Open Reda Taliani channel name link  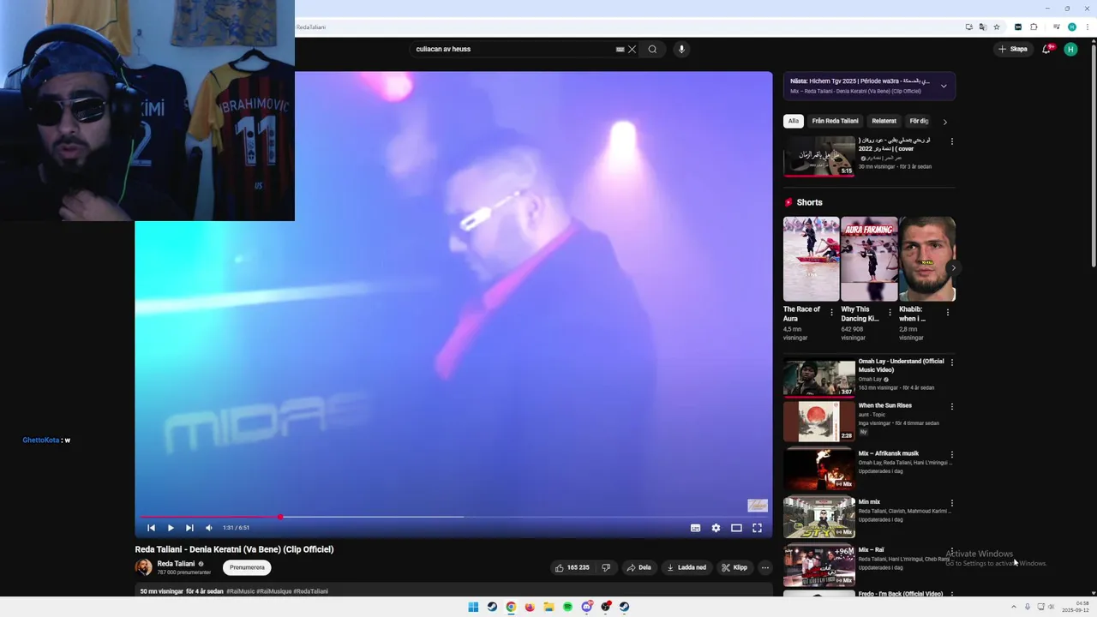[176, 564]
